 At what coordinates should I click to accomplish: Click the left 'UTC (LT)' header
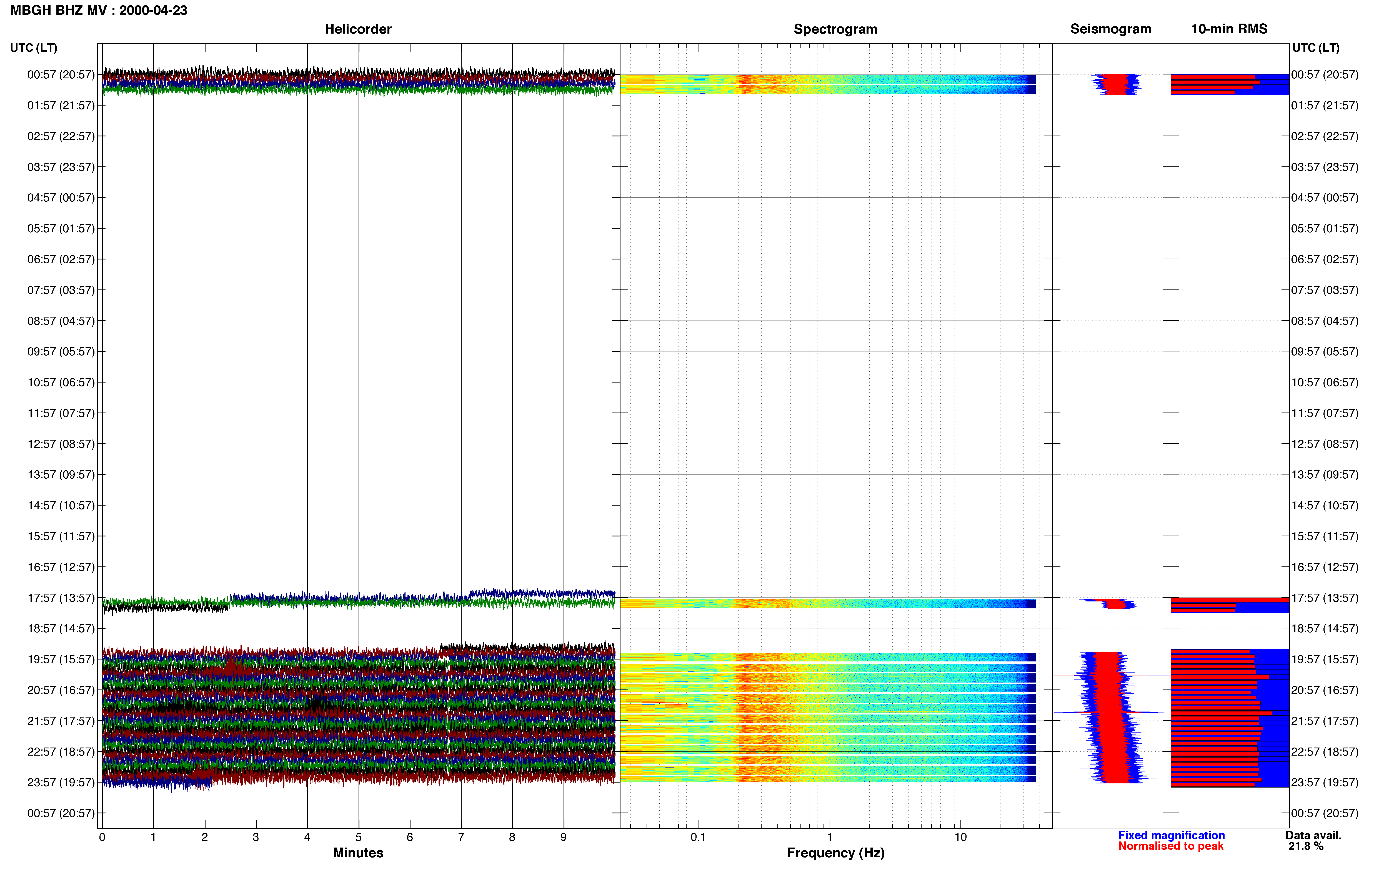(34, 48)
